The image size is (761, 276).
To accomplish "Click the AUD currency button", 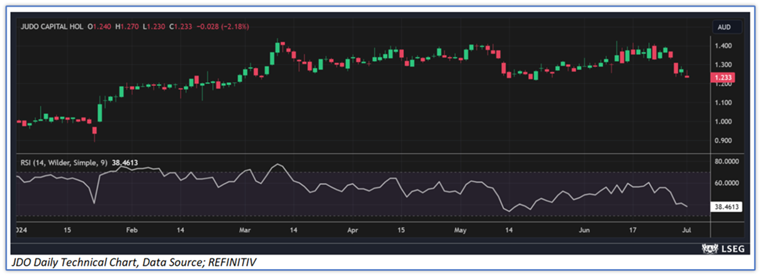I will (x=727, y=27).
